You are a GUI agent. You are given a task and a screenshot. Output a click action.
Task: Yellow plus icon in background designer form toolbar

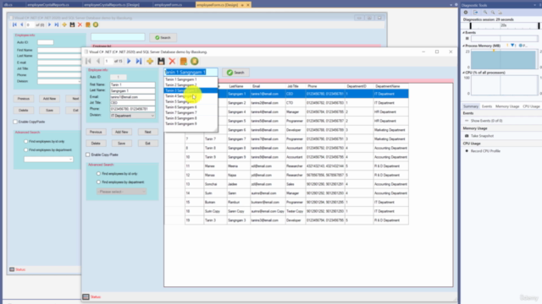click(x=64, y=24)
